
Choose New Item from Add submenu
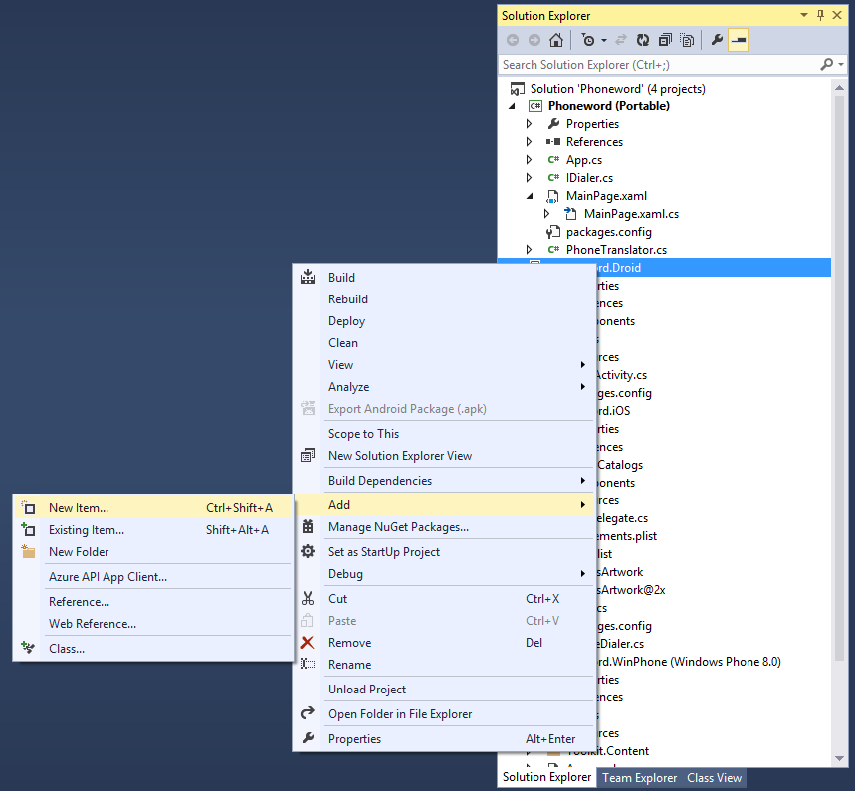(x=153, y=508)
